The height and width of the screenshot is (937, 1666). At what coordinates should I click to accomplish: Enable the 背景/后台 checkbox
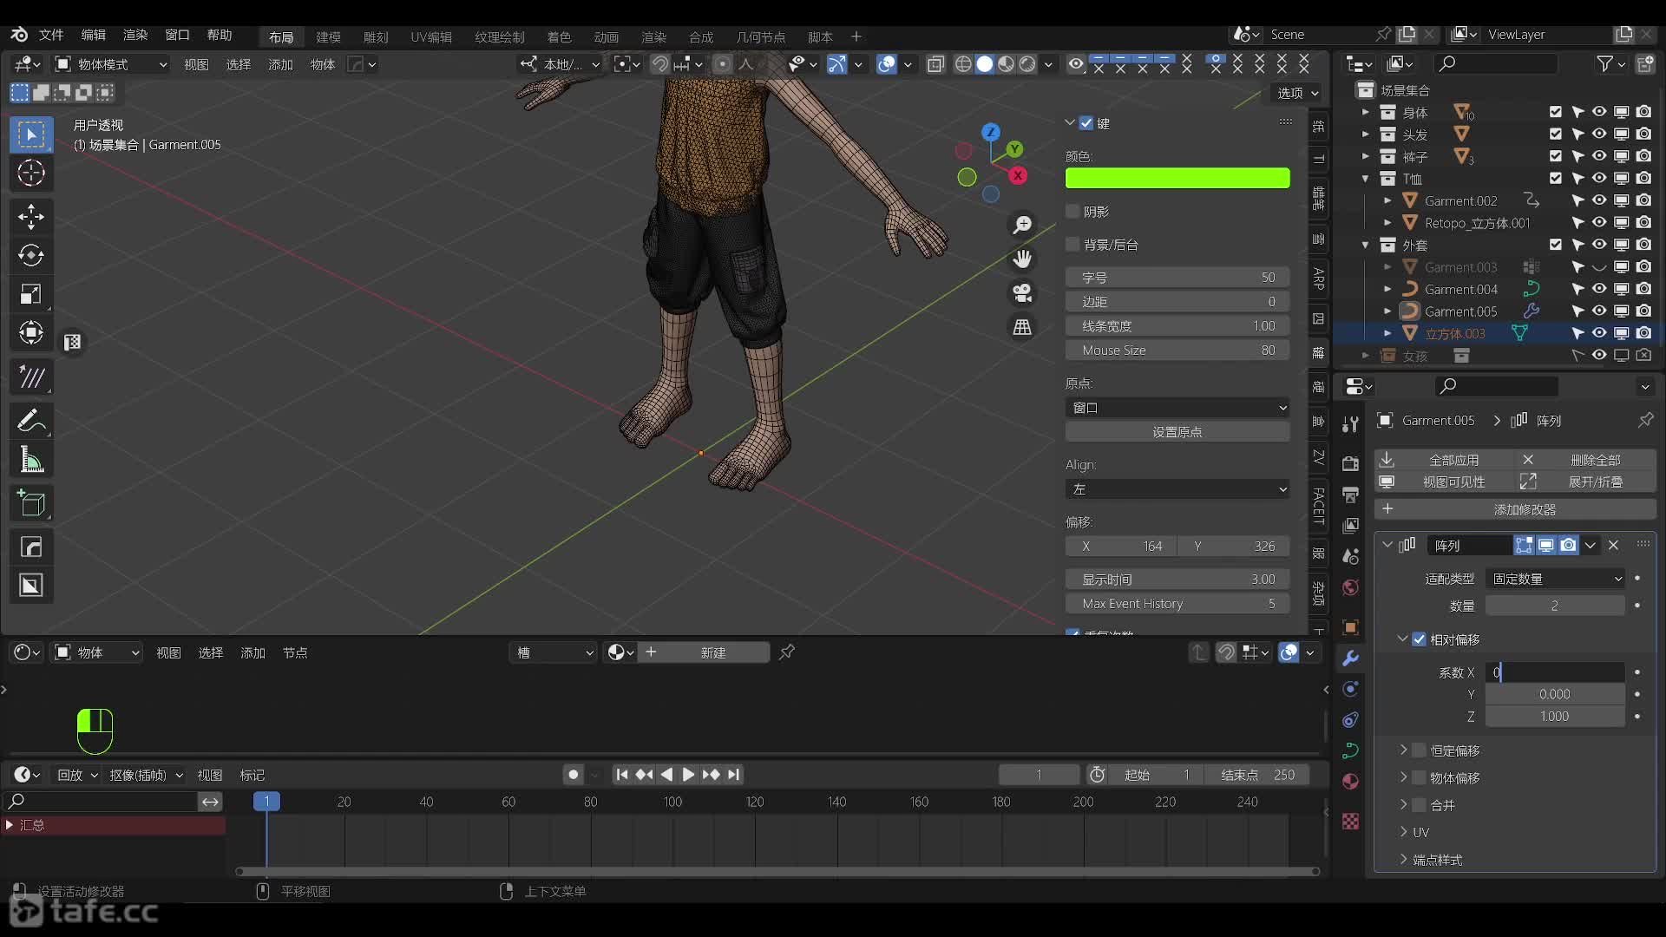[1073, 245]
